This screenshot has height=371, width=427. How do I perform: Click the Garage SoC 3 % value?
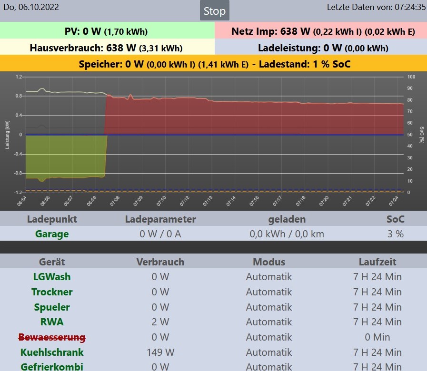tap(395, 234)
